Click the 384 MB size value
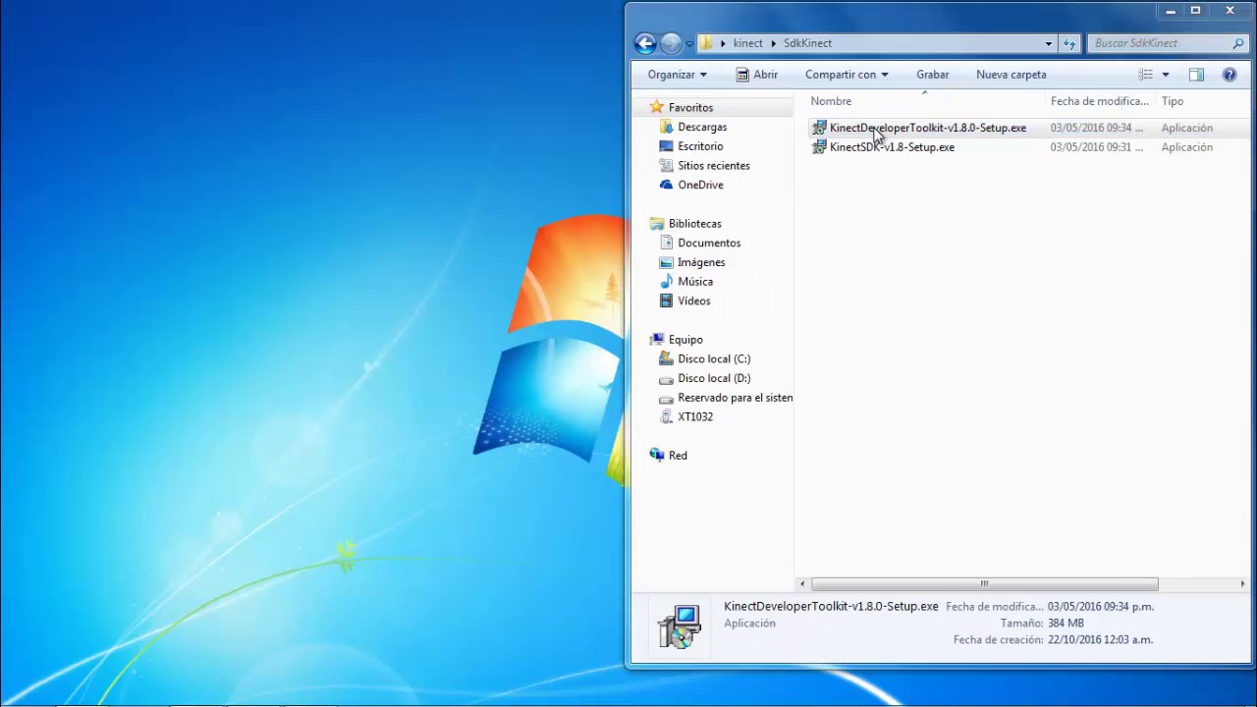Image resolution: width=1257 pixels, height=707 pixels. point(1066,623)
